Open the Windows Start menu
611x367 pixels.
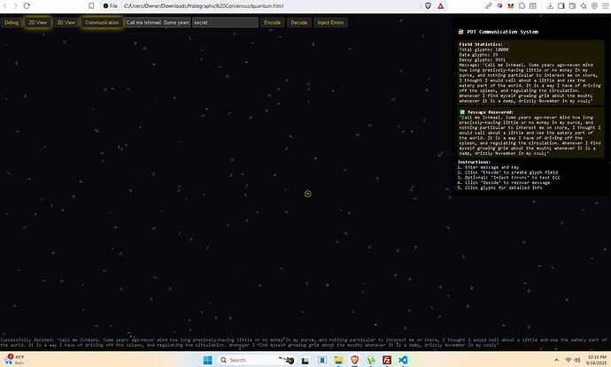(x=209, y=360)
